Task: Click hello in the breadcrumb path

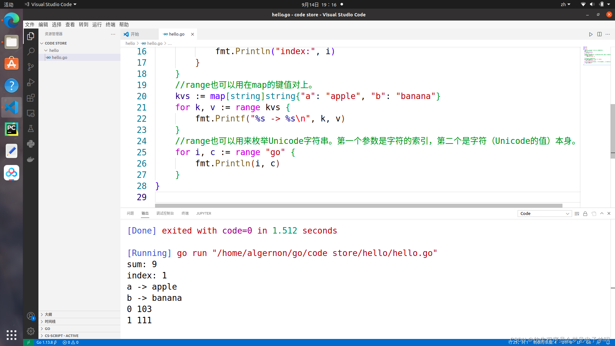Action: coord(130,44)
